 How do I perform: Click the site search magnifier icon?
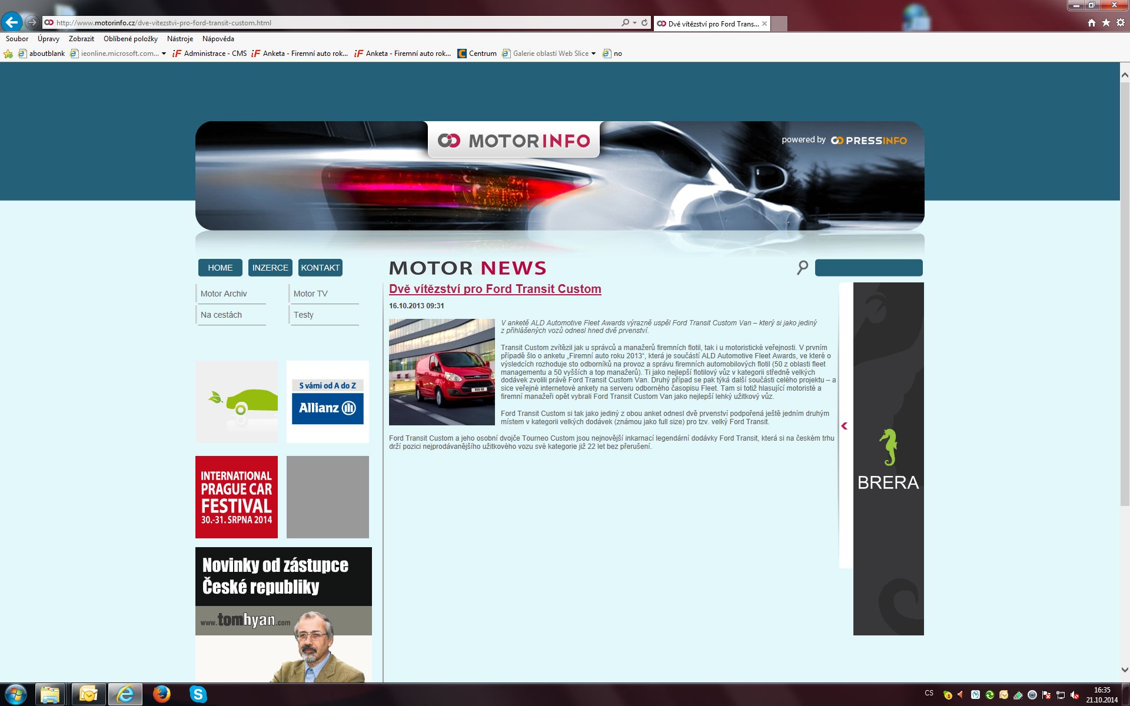pyautogui.click(x=802, y=268)
